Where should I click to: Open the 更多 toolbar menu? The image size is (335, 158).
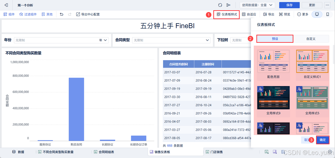tap(303, 14)
